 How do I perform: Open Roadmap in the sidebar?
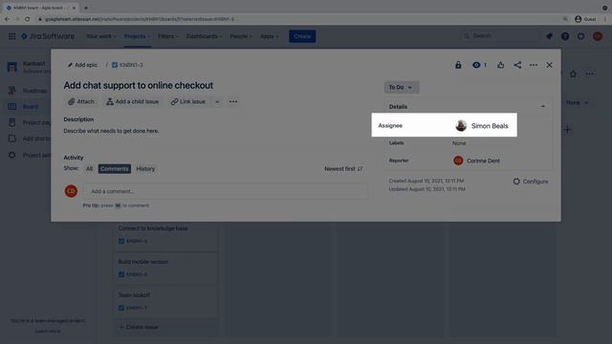coord(29,91)
